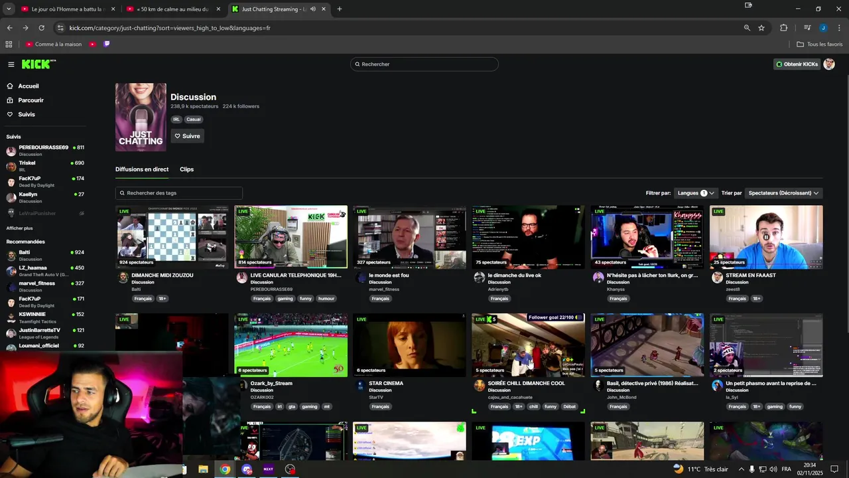
Task: Switch to the Clips tab
Action: [187, 169]
